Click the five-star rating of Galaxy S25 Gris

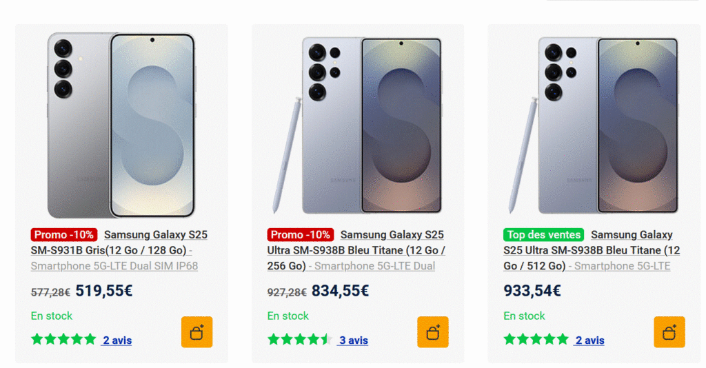tap(63, 339)
